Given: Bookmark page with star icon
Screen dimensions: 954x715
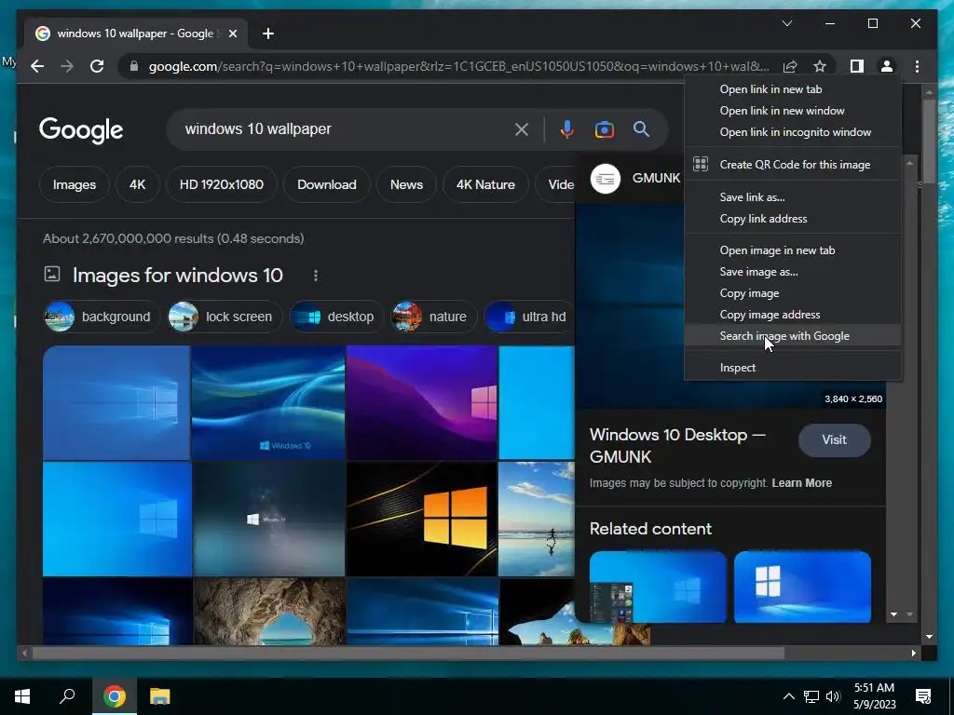Looking at the screenshot, I should pos(820,66).
